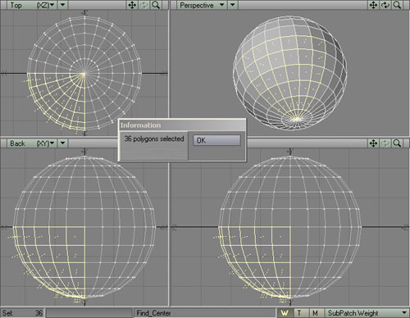Image resolution: width=410 pixels, height=318 pixels.
Task: Confirm the Information dialog with OK
Action: coord(217,140)
